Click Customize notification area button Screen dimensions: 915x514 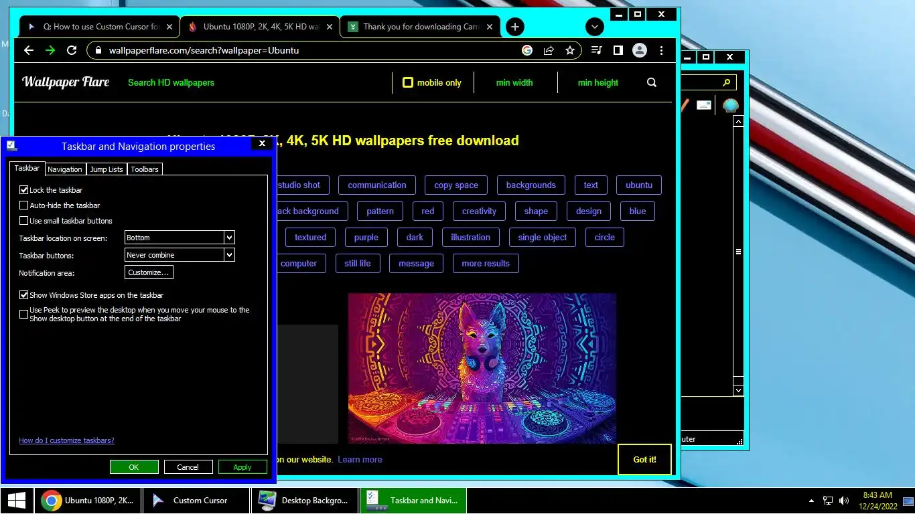point(149,272)
